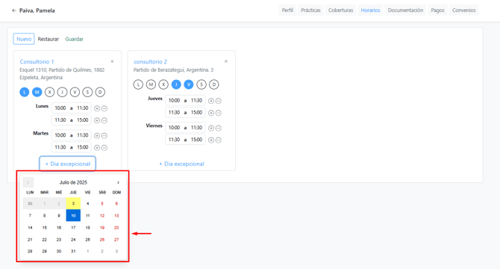Close the consultorio 2 card
This screenshot has width=500, height=269.
pos(226,61)
